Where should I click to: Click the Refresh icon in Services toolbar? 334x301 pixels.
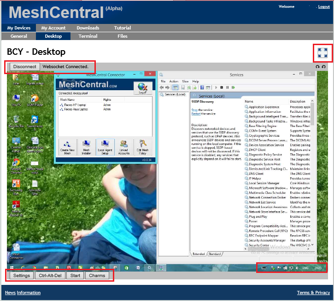(x=189, y=87)
